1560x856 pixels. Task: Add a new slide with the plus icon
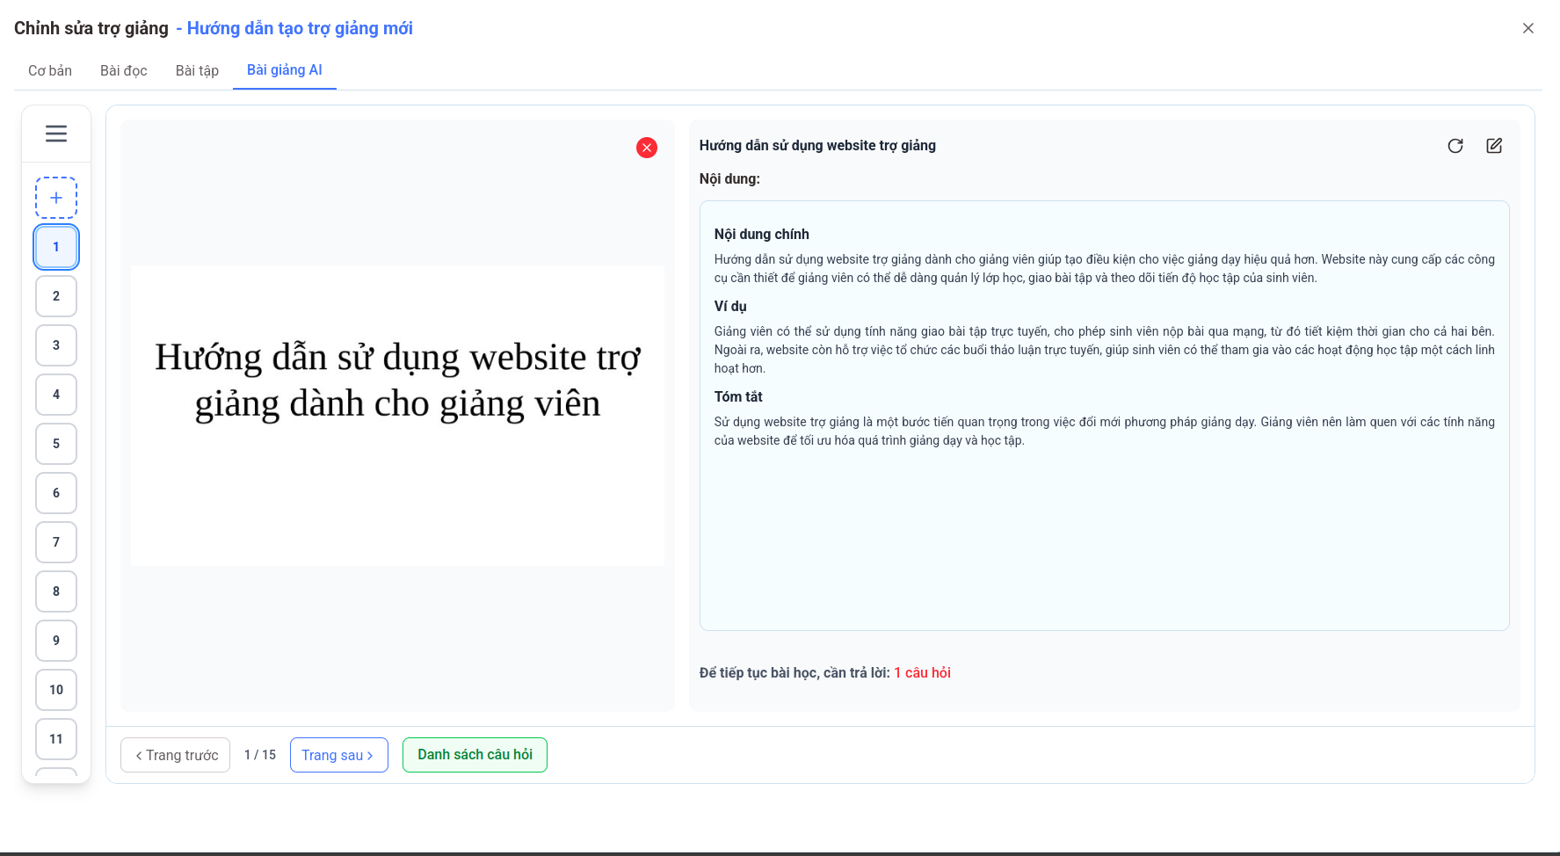point(55,197)
